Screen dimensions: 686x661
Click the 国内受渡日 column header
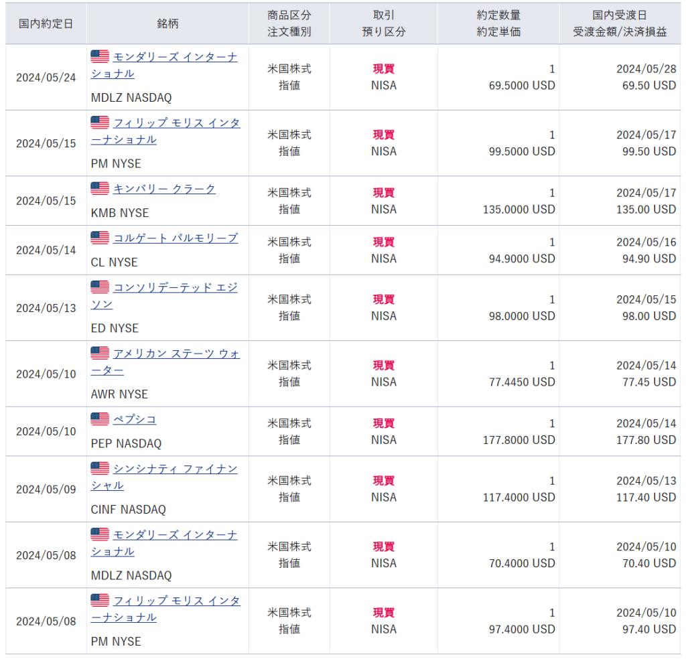click(x=619, y=15)
